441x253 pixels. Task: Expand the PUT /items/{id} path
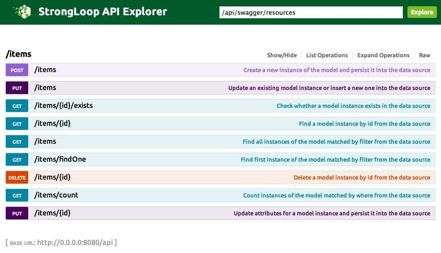[52, 213]
